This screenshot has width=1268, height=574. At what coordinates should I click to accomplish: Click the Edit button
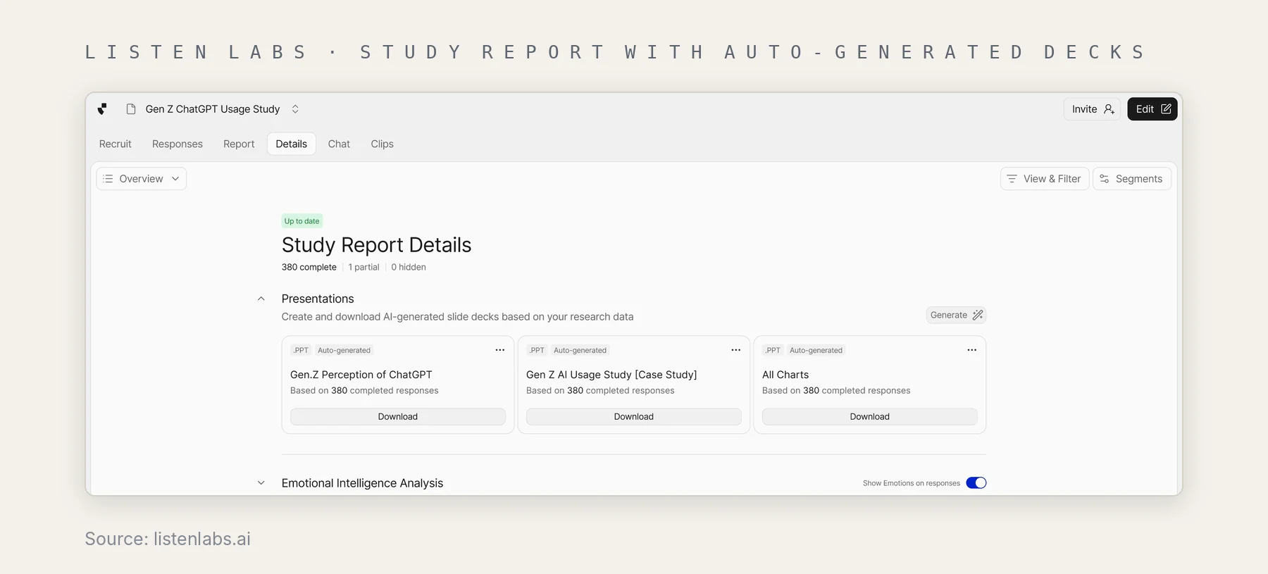coord(1152,109)
